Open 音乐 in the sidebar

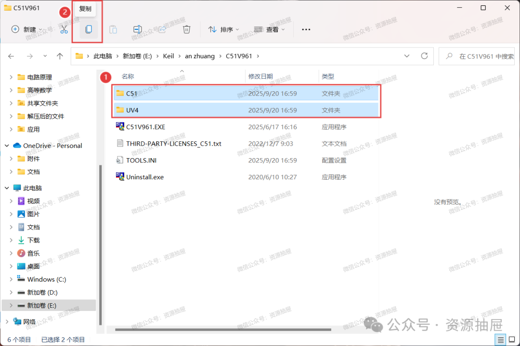pos(34,253)
